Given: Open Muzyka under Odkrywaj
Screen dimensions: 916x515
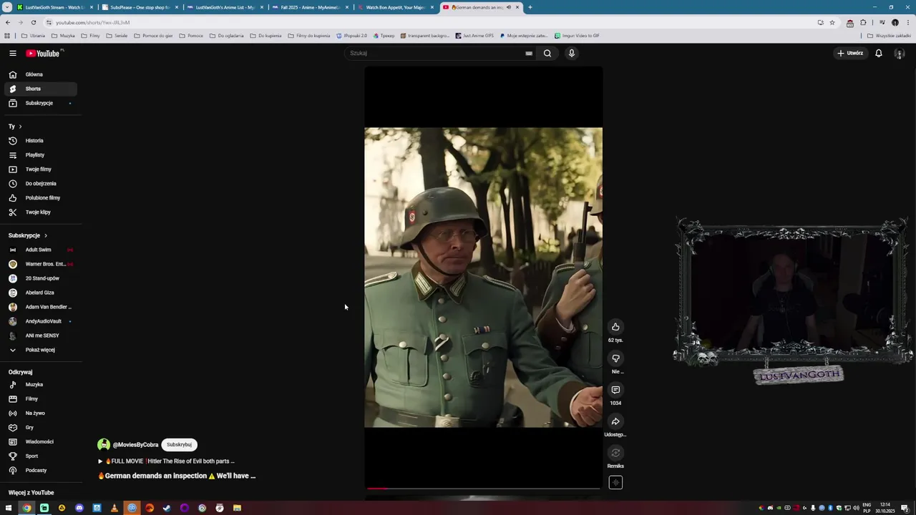Looking at the screenshot, I should coord(41,385).
